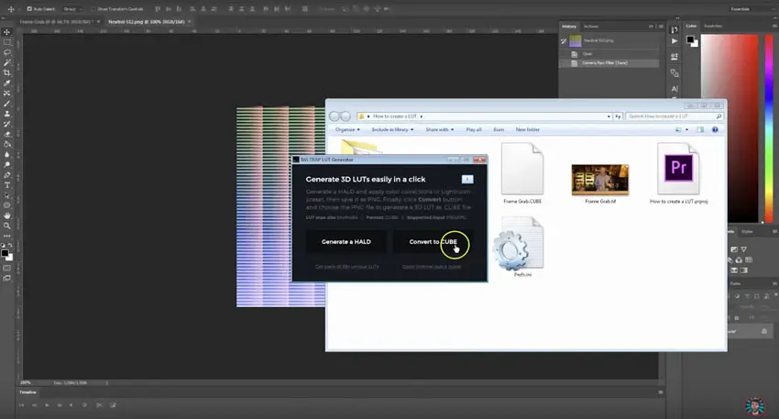
Task: Click the Explorer preview pane icon
Action: [700, 129]
